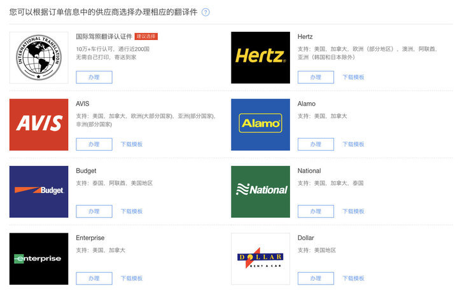Click the text 无需自己打印，寄送到家

click(x=106, y=57)
